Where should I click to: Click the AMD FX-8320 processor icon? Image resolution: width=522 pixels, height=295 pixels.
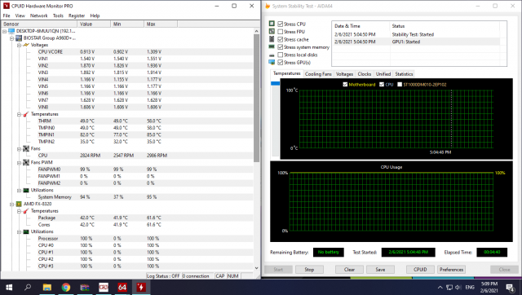click(19, 204)
